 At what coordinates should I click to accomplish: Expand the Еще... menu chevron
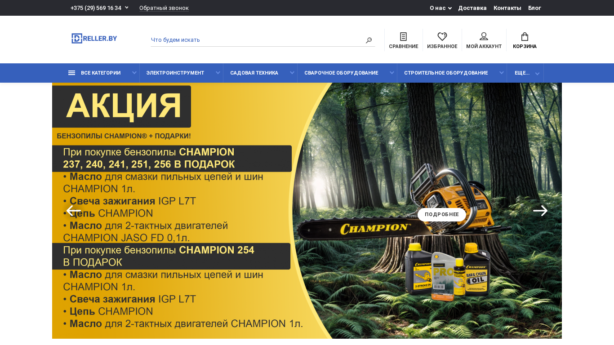click(x=537, y=74)
